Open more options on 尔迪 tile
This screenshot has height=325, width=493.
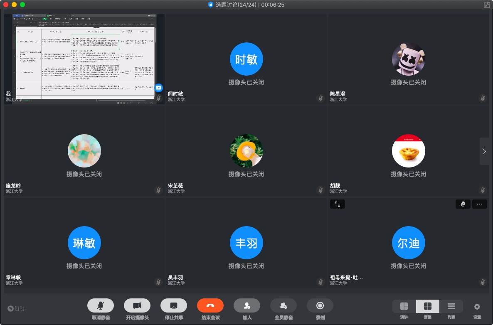pyautogui.click(x=479, y=204)
